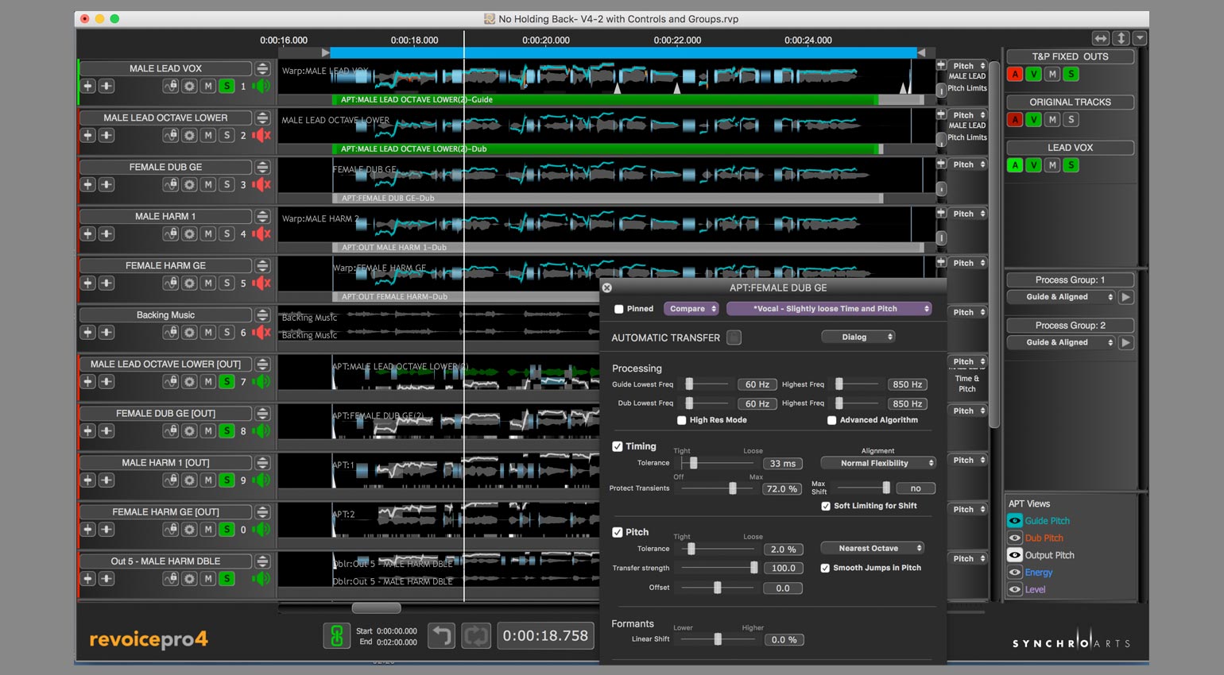Click the Pitch Offset 0.0 value field

coord(783,588)
